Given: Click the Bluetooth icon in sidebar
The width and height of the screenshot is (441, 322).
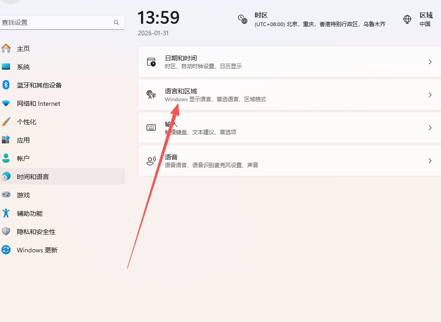Looking at the screenshot, I should (6, 85).
